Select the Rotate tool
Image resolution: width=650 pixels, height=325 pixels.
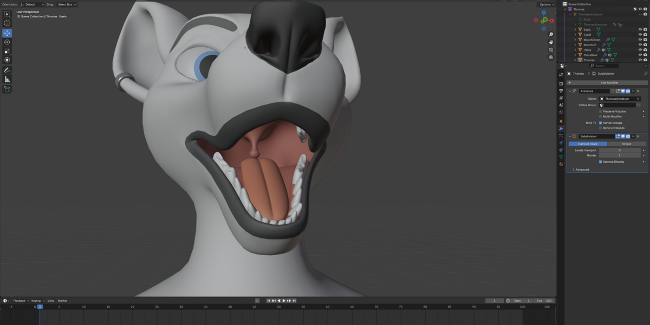[x=7, y=42]
